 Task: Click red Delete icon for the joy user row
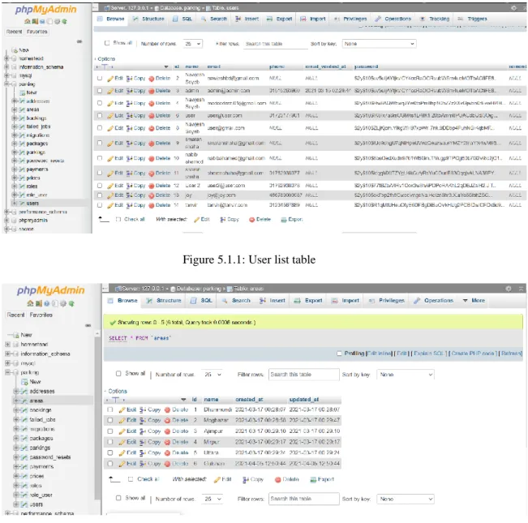tap(152, 195)
